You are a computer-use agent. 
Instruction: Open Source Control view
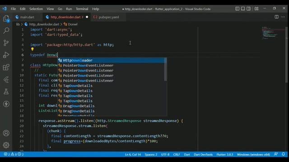(x=6, y=43)
